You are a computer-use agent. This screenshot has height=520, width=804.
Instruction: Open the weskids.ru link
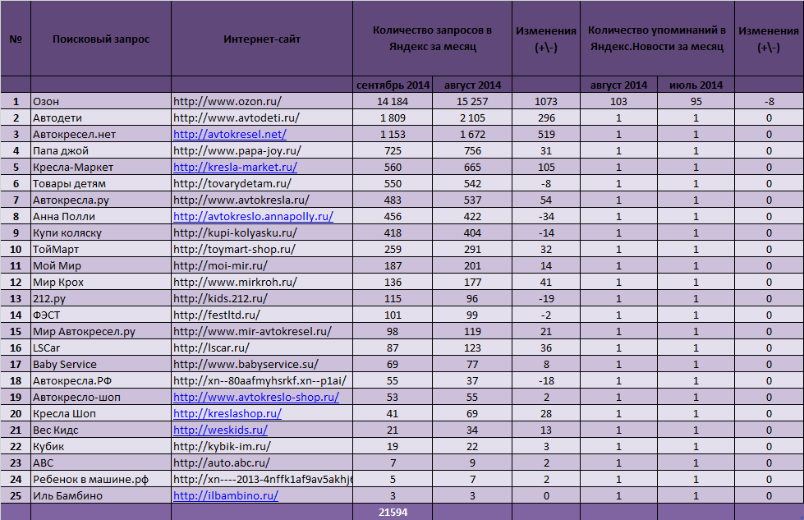tap(220, 430)
